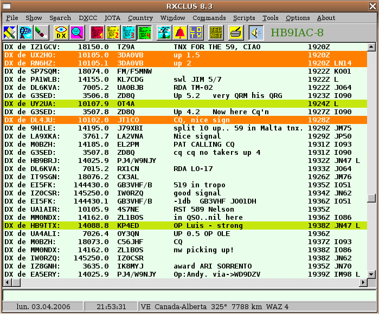Select the CX3AL spot row

pos(185,176)
